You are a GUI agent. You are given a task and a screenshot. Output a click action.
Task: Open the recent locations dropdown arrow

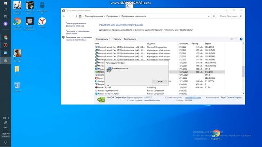tap(73, 16)
